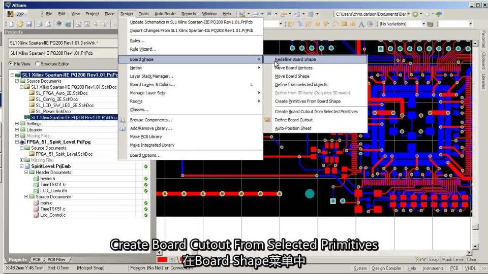The image size is (488, 274).
Task: Click the Snap button at bottom
Action: (434, 259)
